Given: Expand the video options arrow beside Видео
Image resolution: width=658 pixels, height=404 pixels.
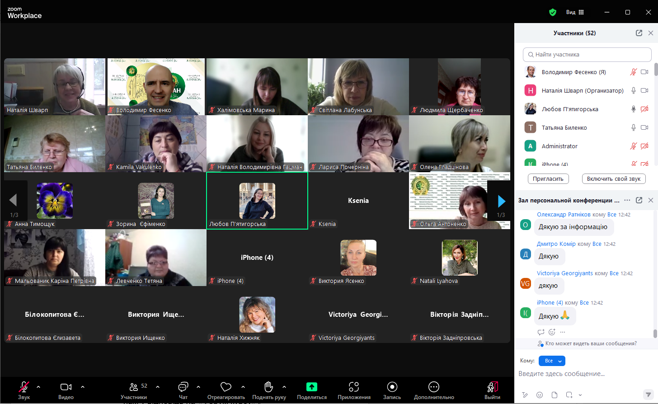Looking at the screenshot, I should (x=83, y=387).
